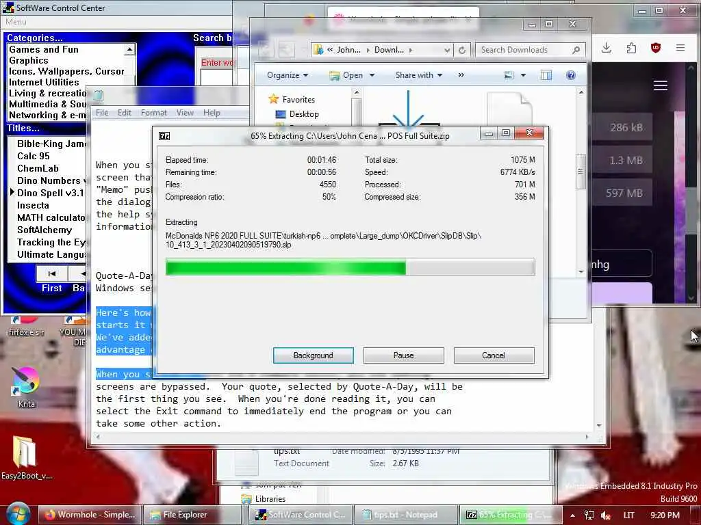Expand address bar history dropdown
Image resolution: width=701 pixels, height=525 pixels.
click(447, 50)
